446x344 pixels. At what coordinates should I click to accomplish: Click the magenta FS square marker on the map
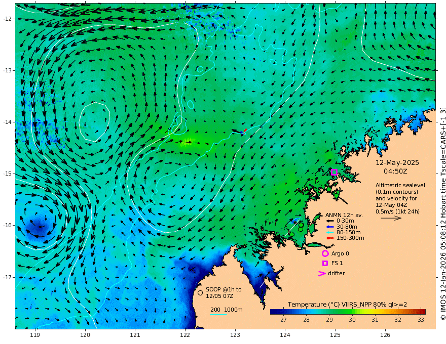[334, 172]
